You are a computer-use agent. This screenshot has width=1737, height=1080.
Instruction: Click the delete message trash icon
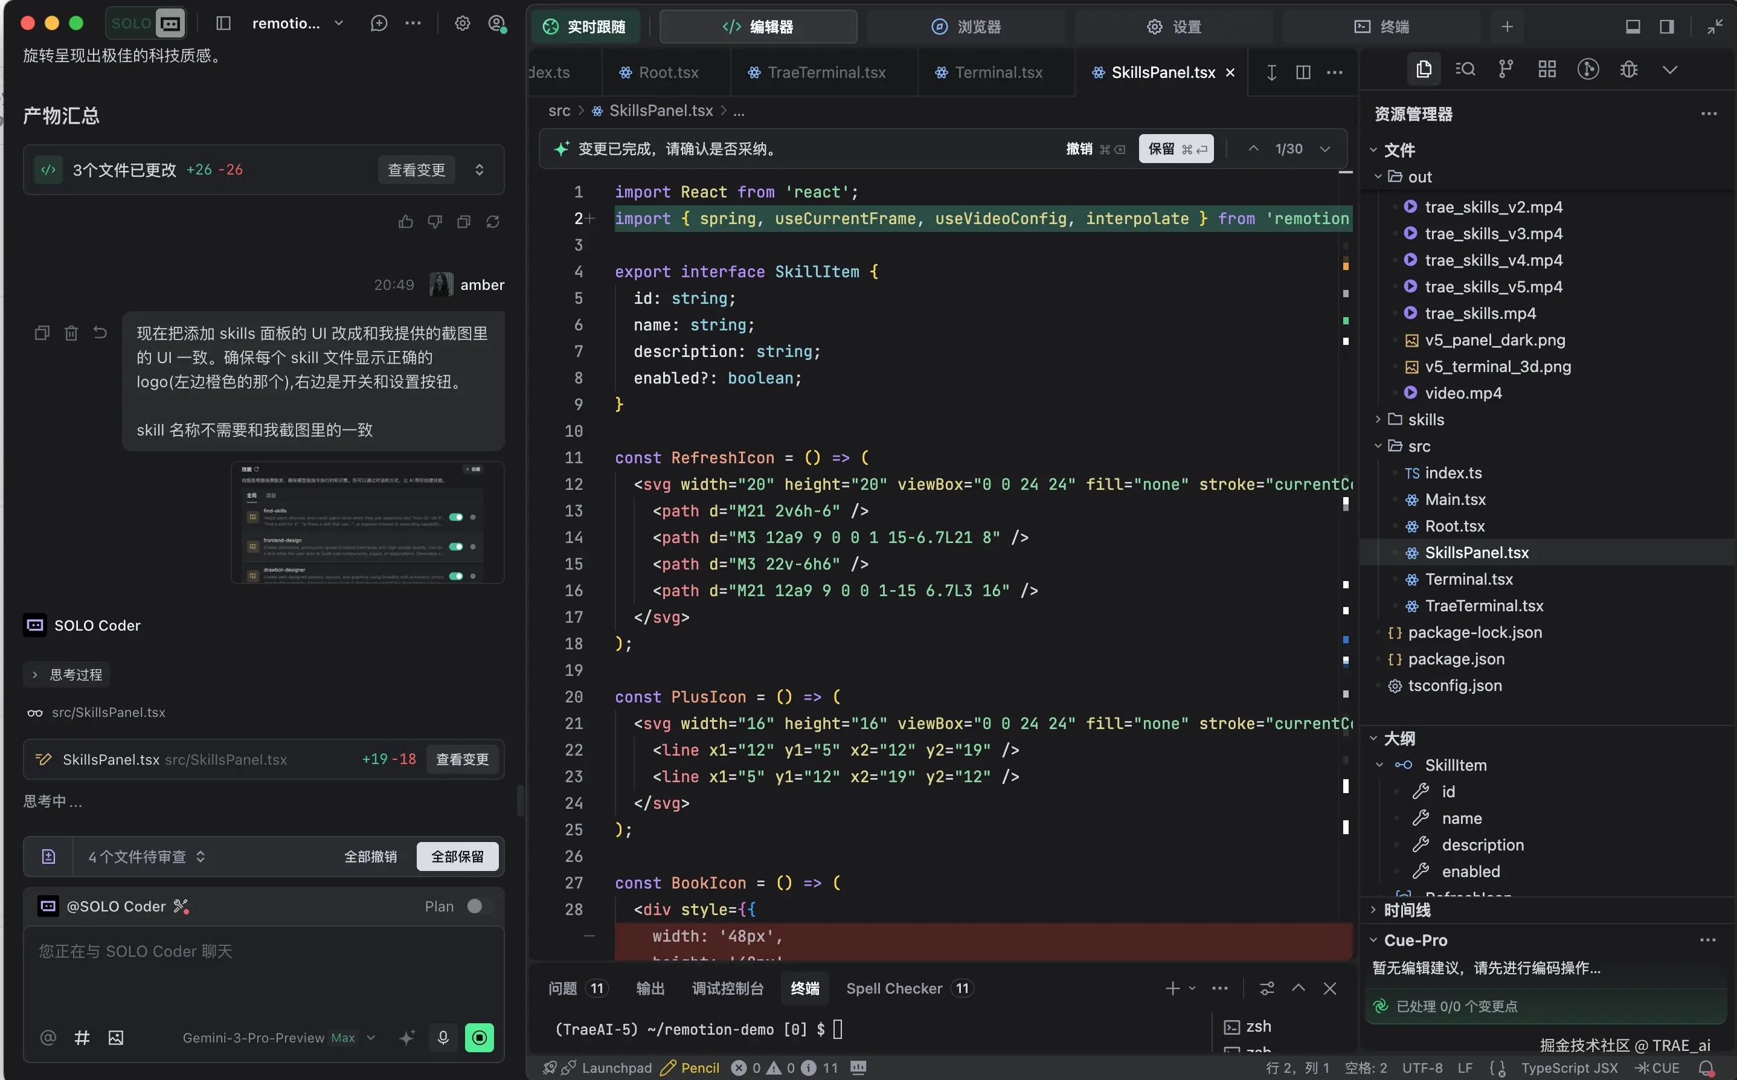click(x=71, y=333)
